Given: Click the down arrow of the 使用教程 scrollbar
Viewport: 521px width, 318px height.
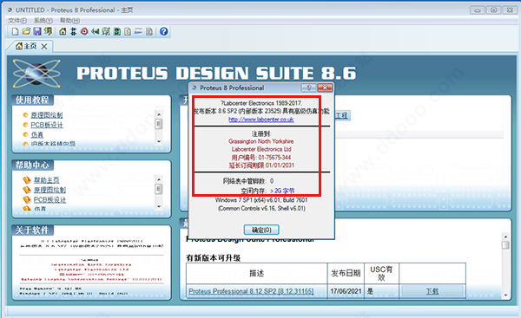Looking at the screenshot, I should click(x=159, y=141).
